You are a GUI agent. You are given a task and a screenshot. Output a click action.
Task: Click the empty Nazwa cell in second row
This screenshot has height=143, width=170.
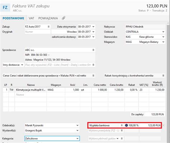30,94
